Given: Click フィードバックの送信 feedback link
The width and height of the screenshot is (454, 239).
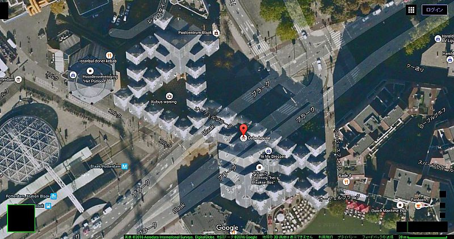Looking at the screenshot, I should pos(377,237).
